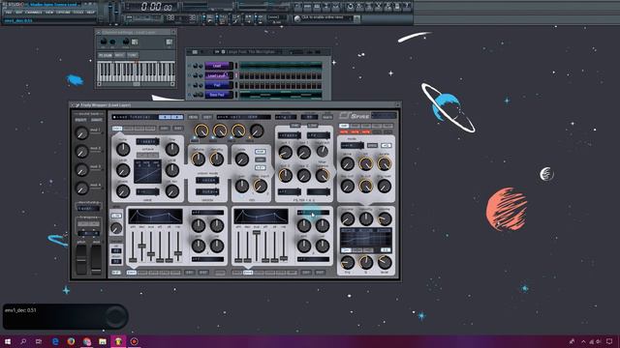Click the glide knob below LOG button

pos(116,228)
